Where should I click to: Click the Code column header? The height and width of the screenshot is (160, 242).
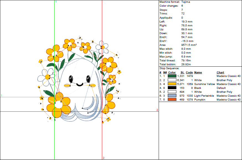[x=189, y=72]
